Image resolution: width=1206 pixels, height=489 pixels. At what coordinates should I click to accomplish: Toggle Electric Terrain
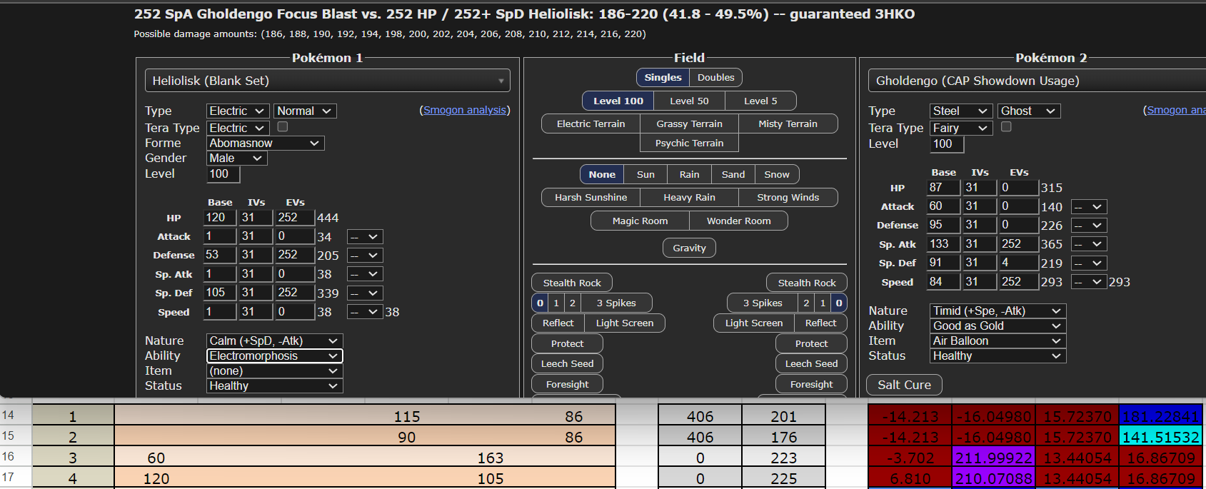(x=591, y=123)
